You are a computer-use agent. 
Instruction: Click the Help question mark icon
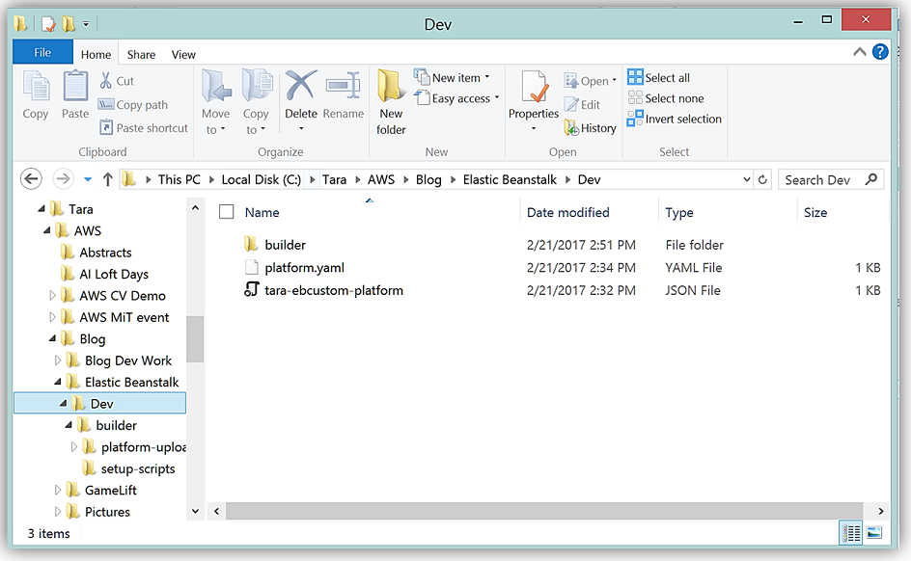880,53
